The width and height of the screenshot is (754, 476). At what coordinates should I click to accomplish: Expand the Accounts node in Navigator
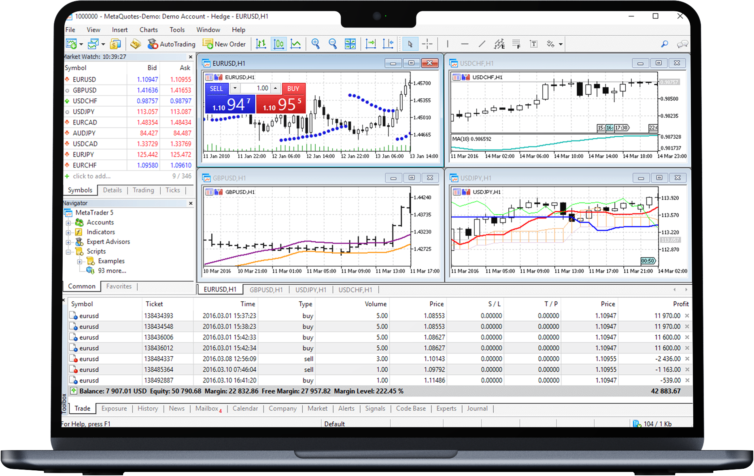point(68,223)
